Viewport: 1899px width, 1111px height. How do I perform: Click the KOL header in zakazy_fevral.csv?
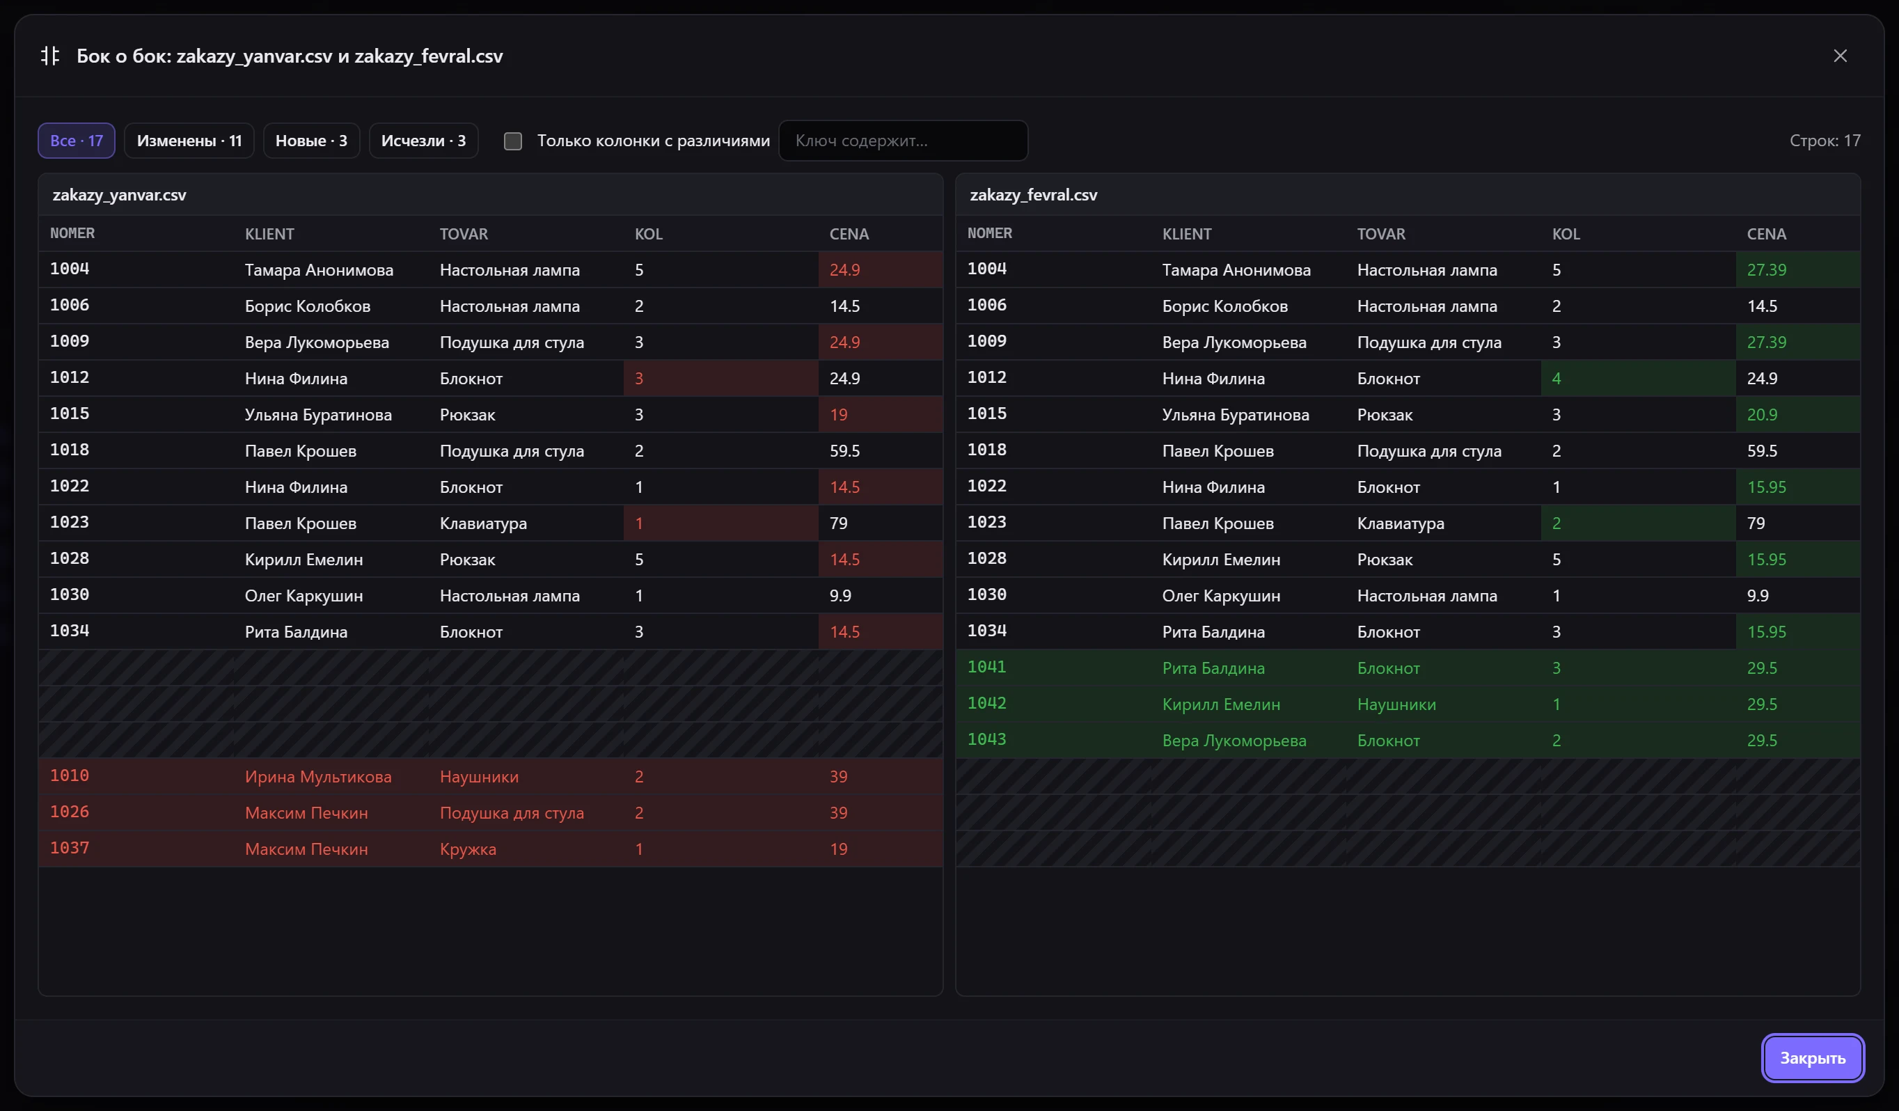point(1566,234)
